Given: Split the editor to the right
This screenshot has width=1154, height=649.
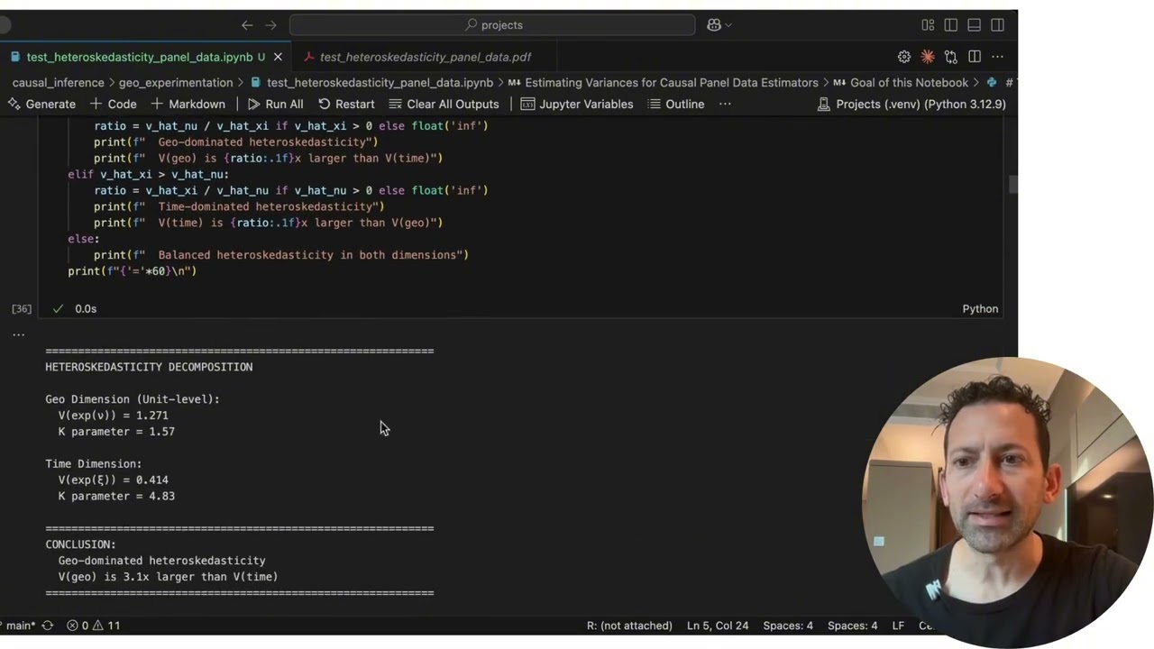Looking at the screenshot, I should coord(975,57).
